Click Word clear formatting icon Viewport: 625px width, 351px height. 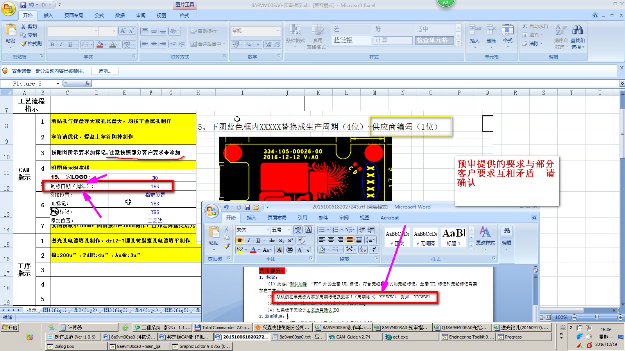tap(301, 240)
